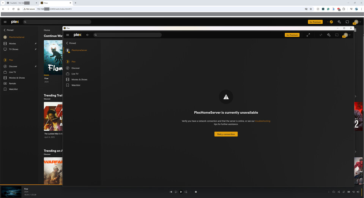
Task: Open a new browser tab
Action: click(x=76, y=3)
